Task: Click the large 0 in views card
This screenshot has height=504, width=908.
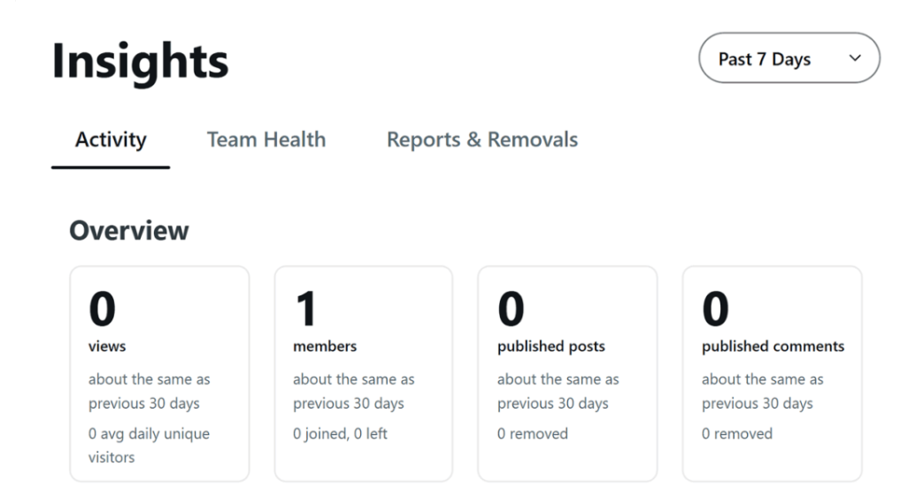Action: pyautogui.click(x=102, y=309)
